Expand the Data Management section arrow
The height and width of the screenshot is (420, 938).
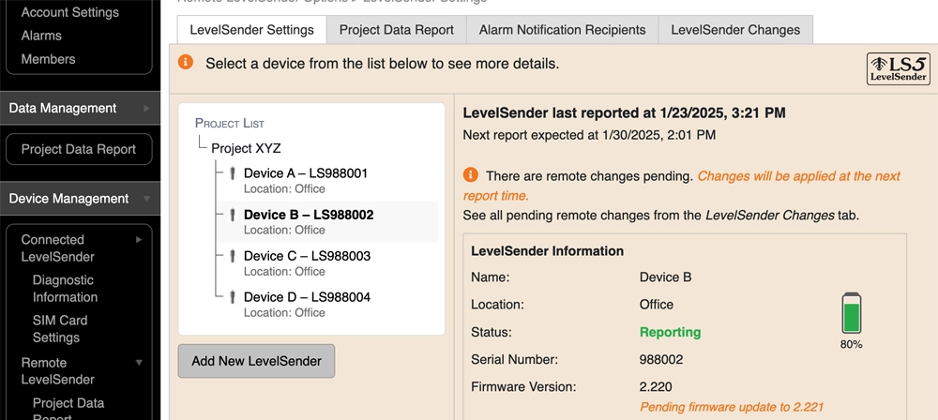pyautogui.click(x=147, y=109)
